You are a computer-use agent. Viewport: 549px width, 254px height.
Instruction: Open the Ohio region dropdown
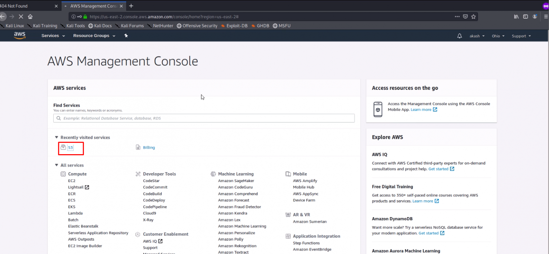tap(498, 35)
